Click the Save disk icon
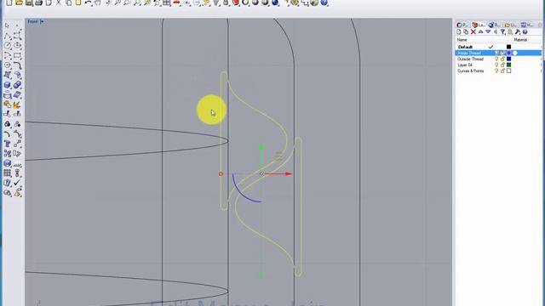The height and width of the screenshot is (306, 545). tap(29, 3)
